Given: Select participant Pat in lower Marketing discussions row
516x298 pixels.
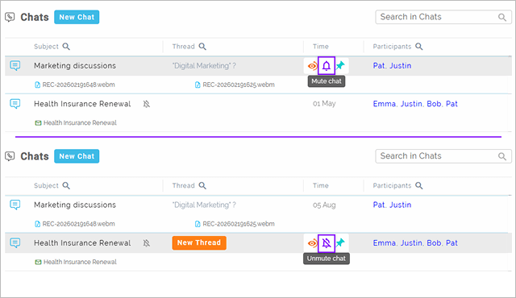Looking at the screenshot, I should 379,205.
